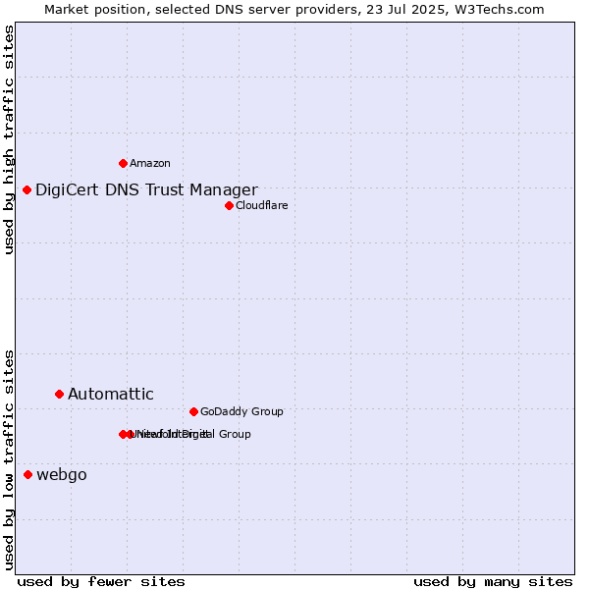This screenshot has height=589, width=589.
Task: Click the red Amazon data point
Action: tap(123, 163)
